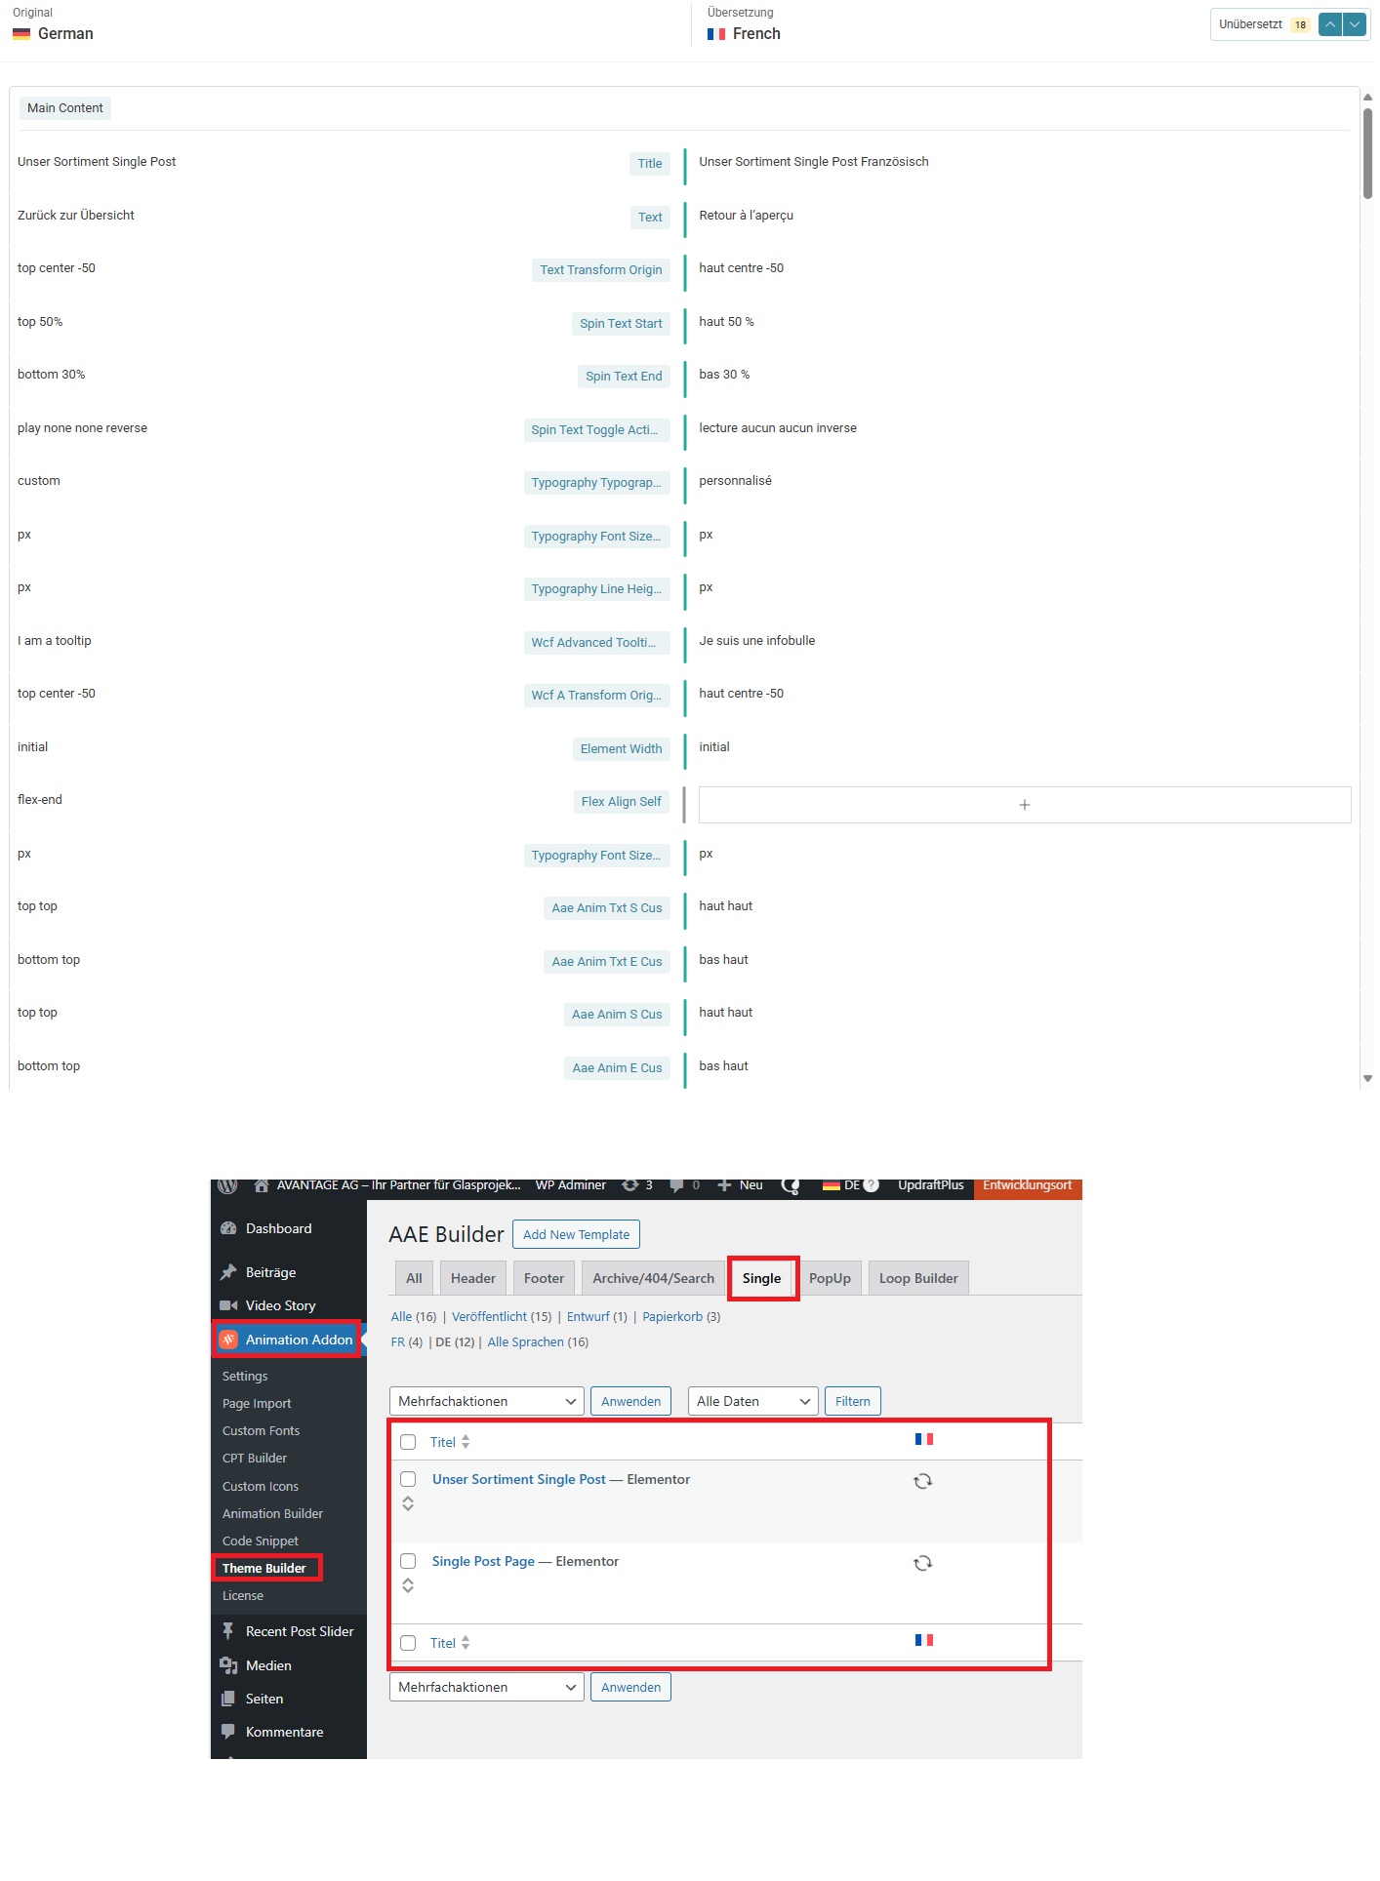Open Page Import submenu item
Viewport: 1380px width, 1881px height.
[x=257, y=1403]
